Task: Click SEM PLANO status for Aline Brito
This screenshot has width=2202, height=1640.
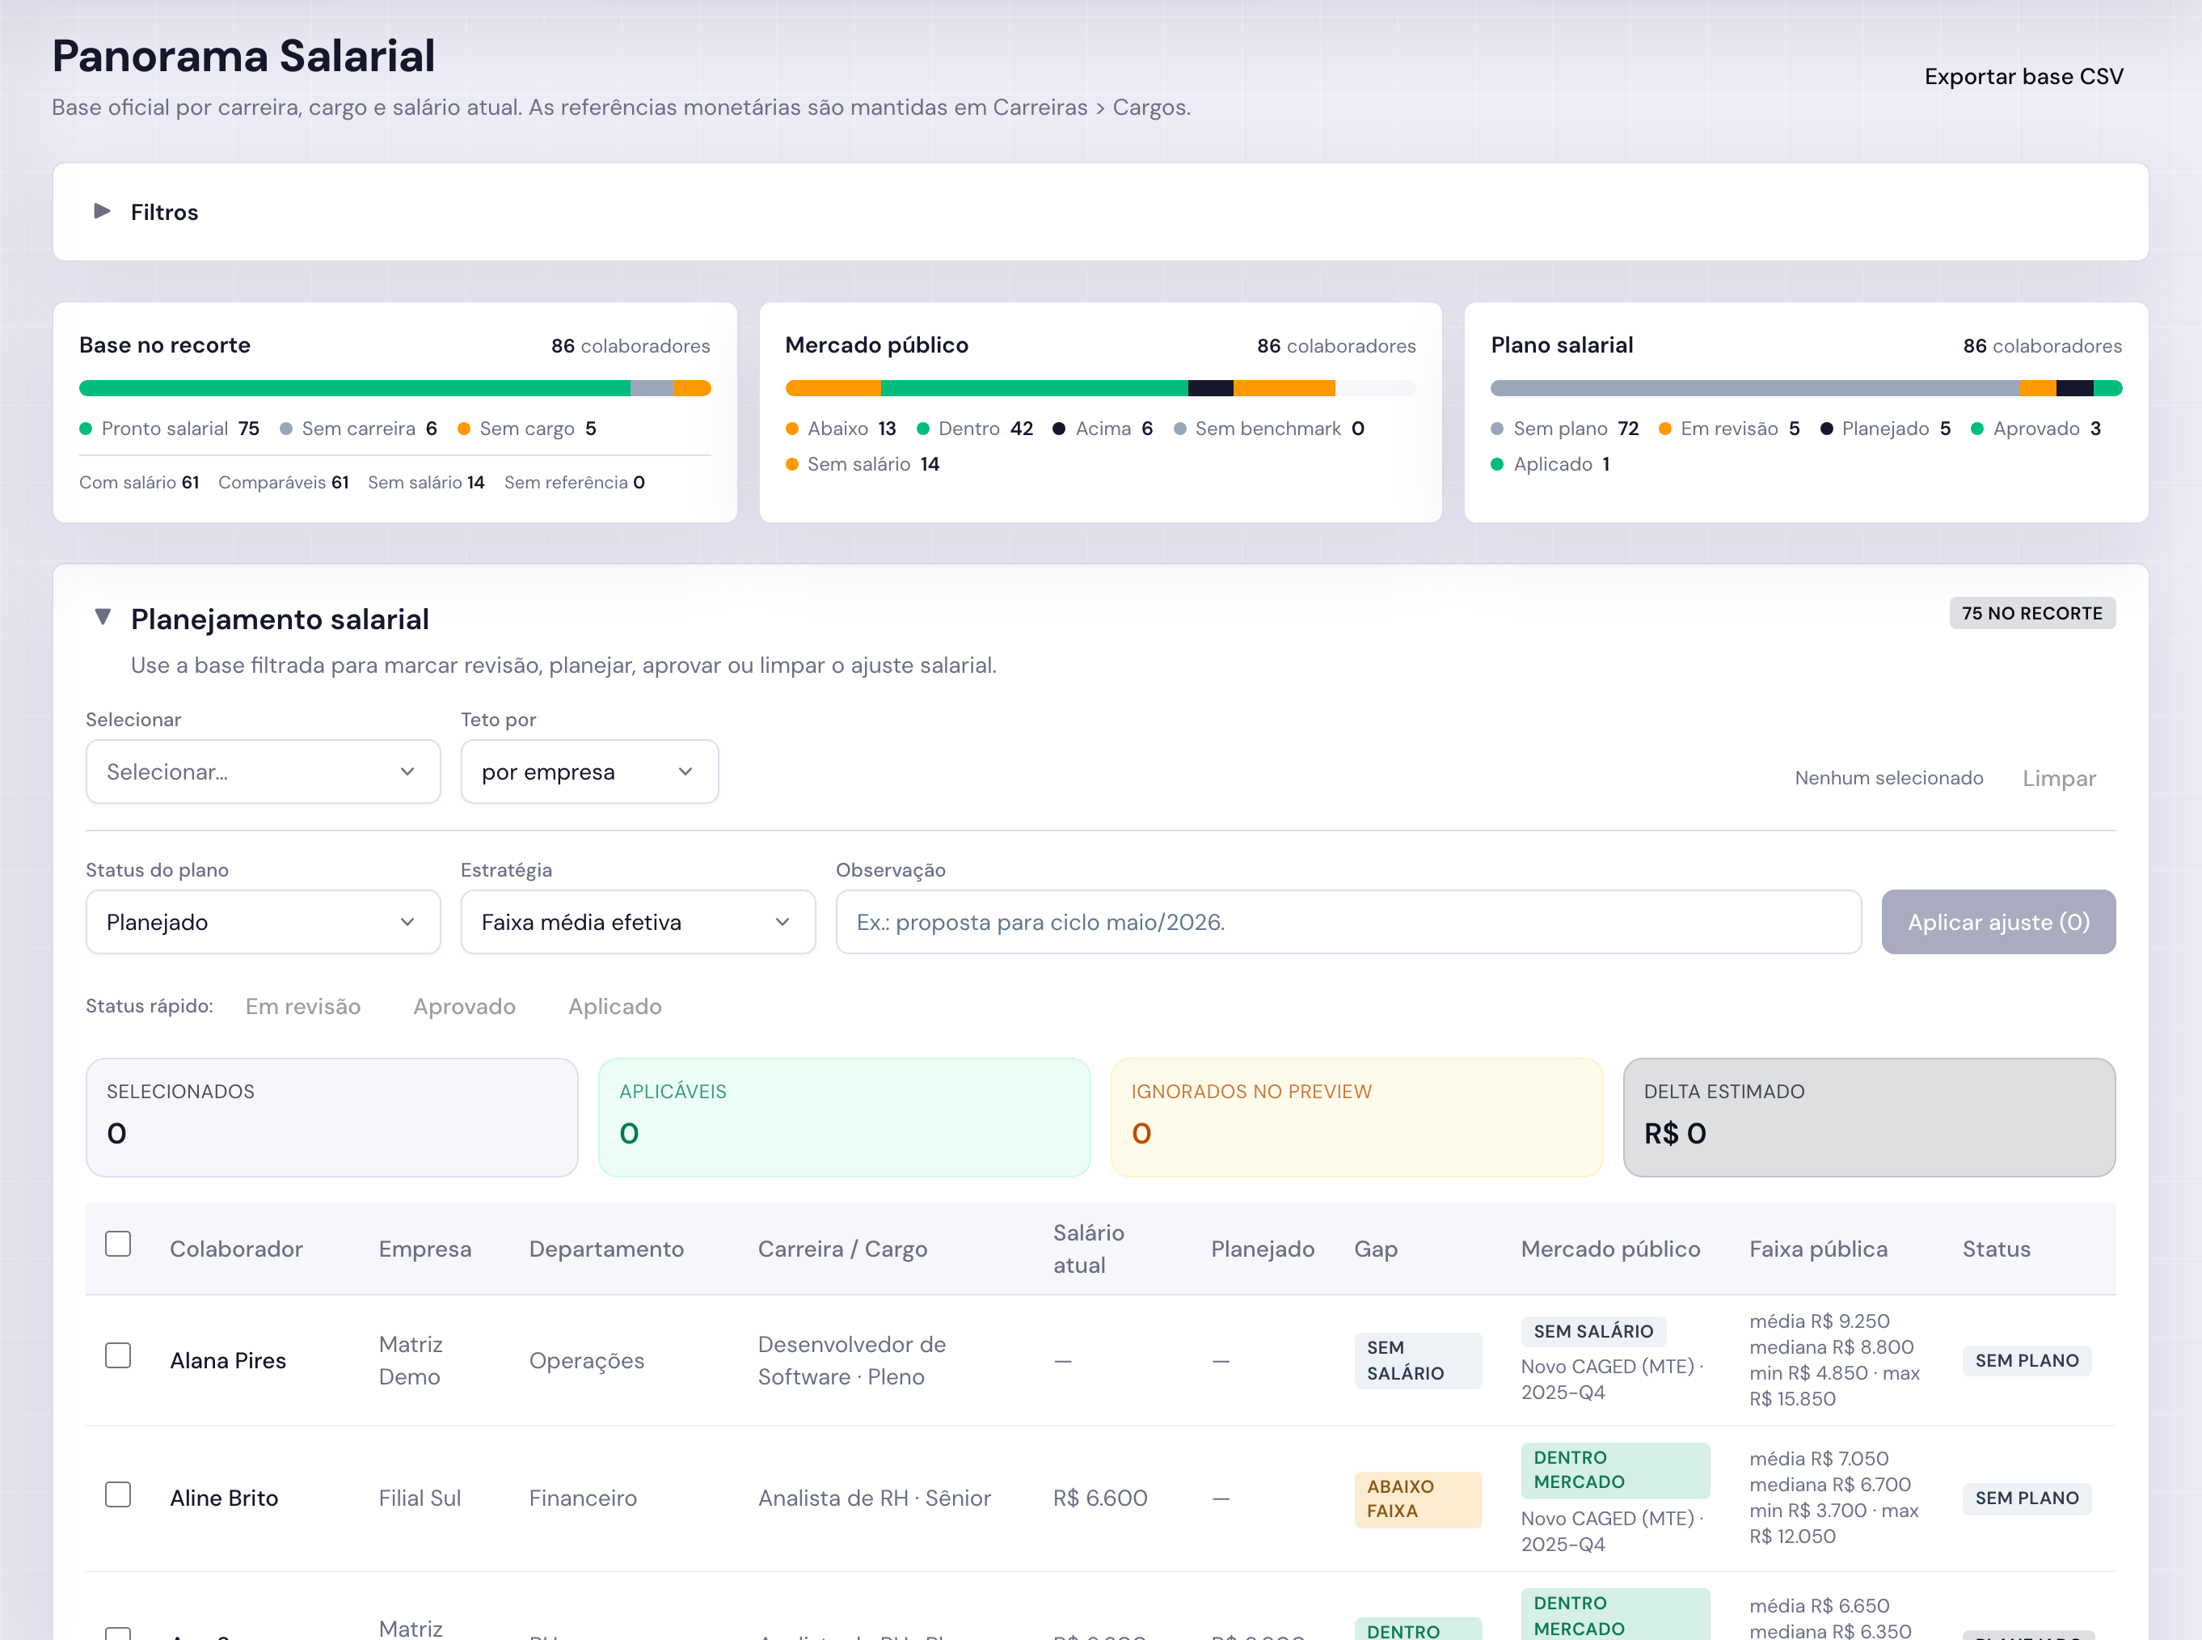Action: pos(2027,1498)
